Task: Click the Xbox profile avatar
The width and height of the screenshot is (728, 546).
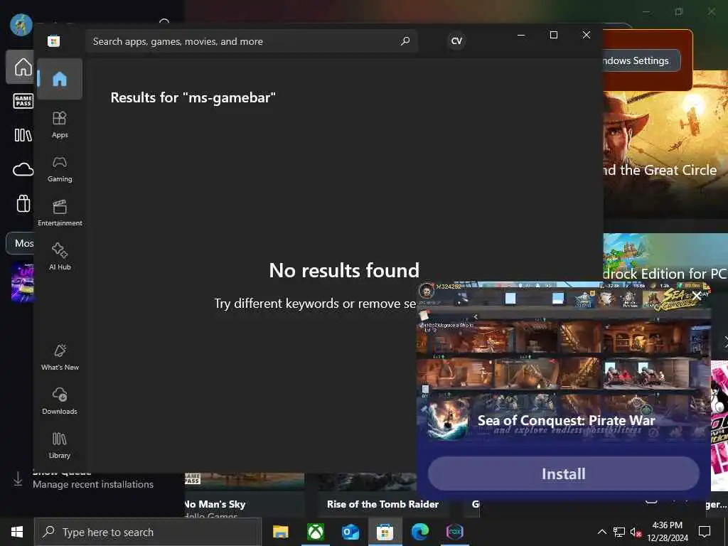Action: [21, 24]
